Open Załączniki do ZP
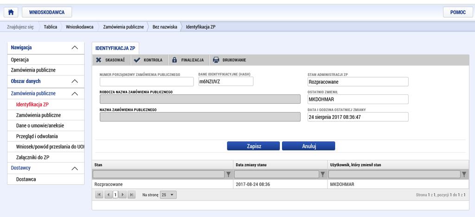Image resolution: width=475 pixels, height=217 pixels. 46,157
